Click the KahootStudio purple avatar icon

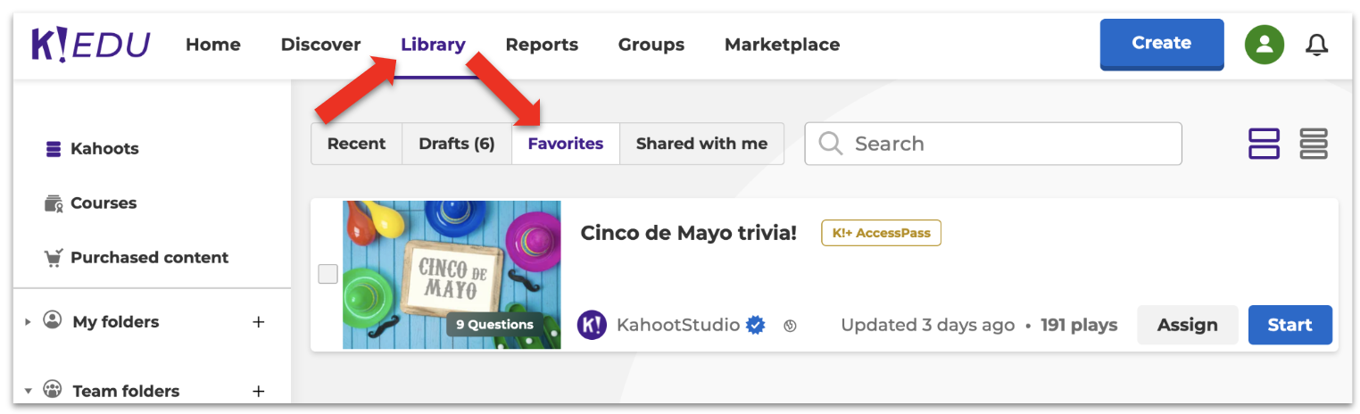[x=592, y=325]
